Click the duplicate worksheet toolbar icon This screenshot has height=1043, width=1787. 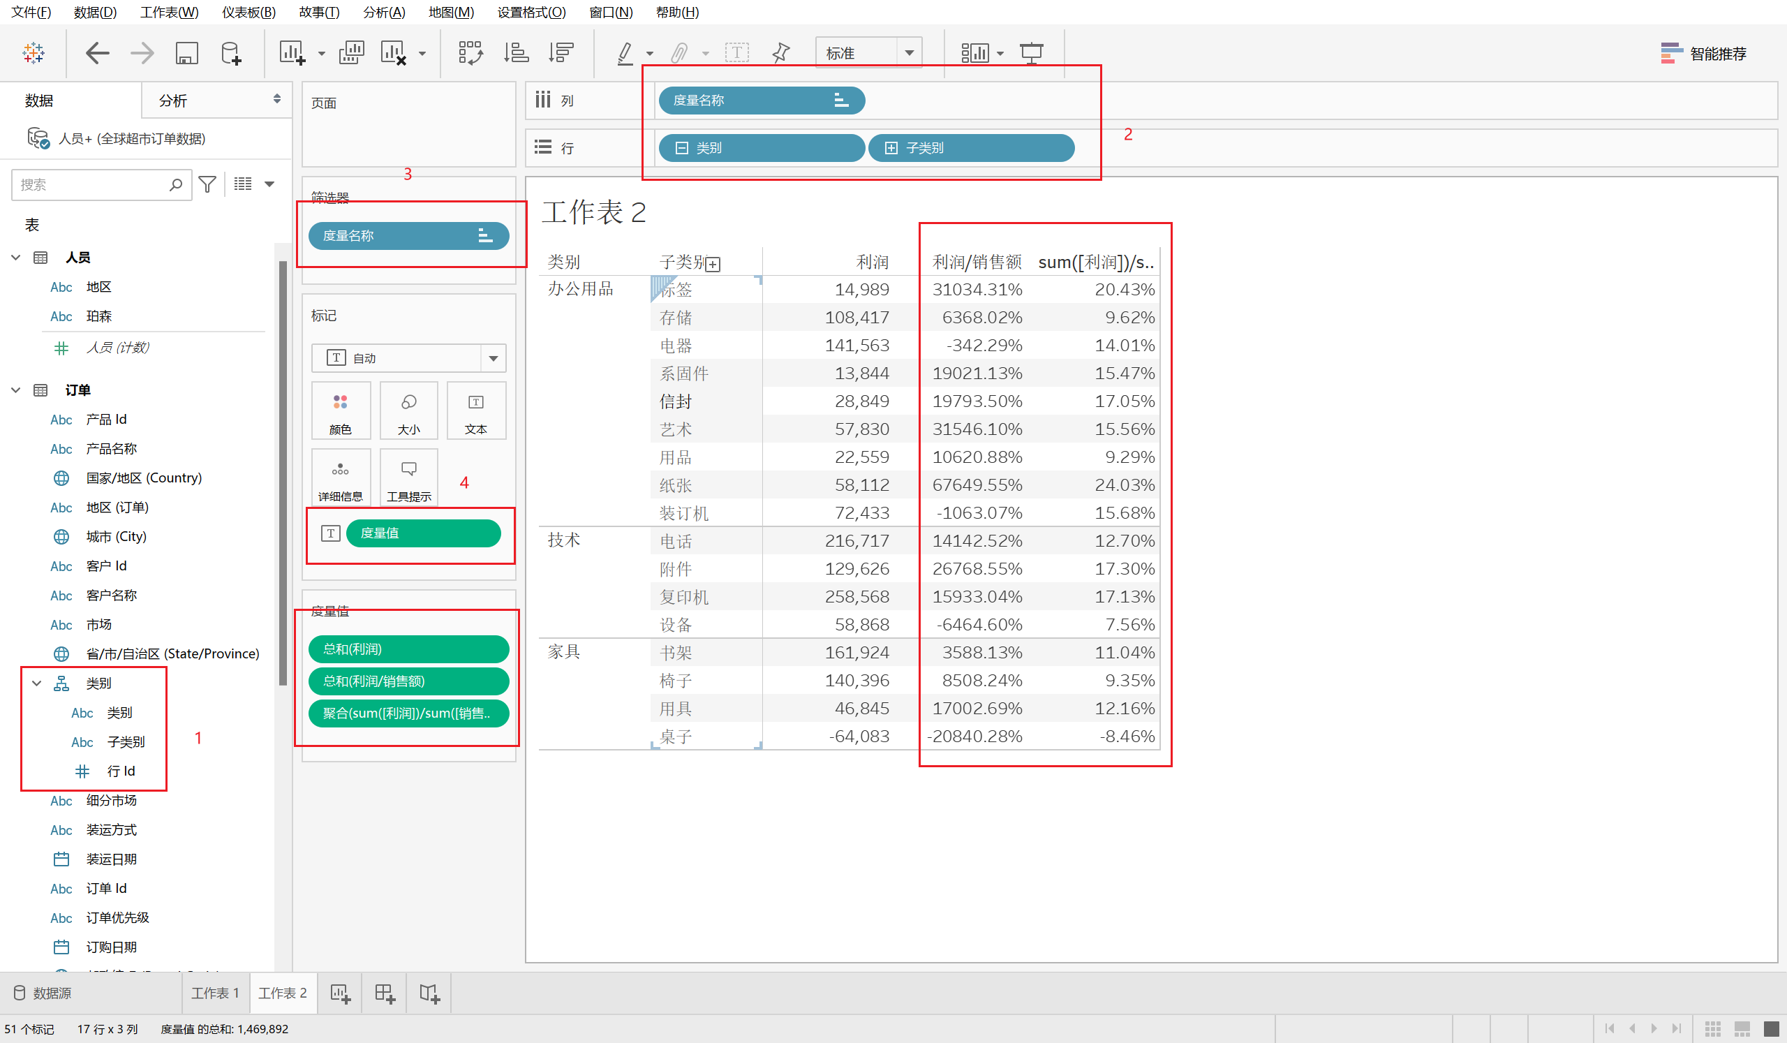[352, 53]
